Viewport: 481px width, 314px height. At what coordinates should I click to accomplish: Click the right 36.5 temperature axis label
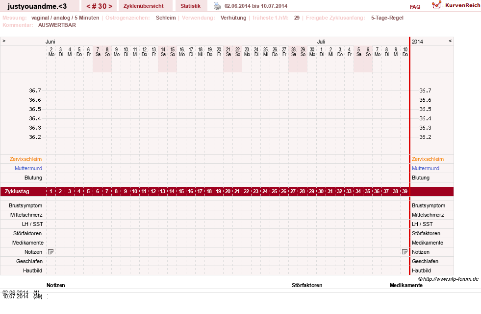point(425,109)
